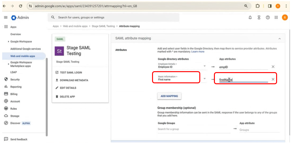Screen dimensions: 292x143
Task: Remove the empID mapping with its X
Action: [x=273, y=67]
